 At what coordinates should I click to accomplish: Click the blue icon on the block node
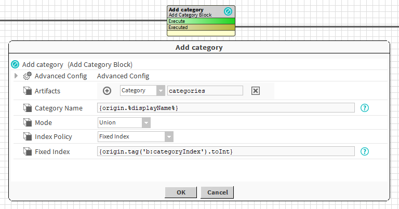point(228,11)
